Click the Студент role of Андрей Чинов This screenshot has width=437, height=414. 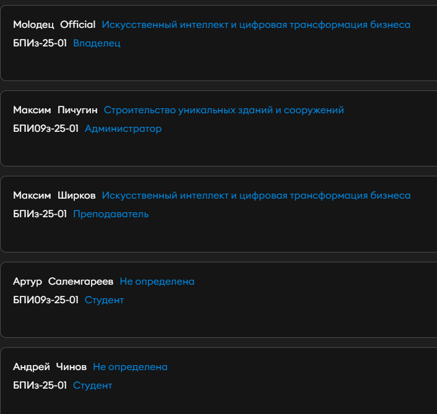click(x=92, y=386)
